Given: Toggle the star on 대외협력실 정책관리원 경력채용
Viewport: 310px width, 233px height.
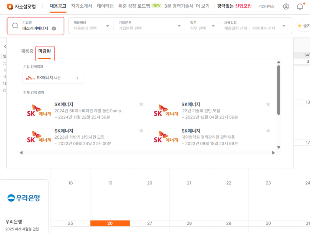Looking at the screenshot, I should (268, 130).
